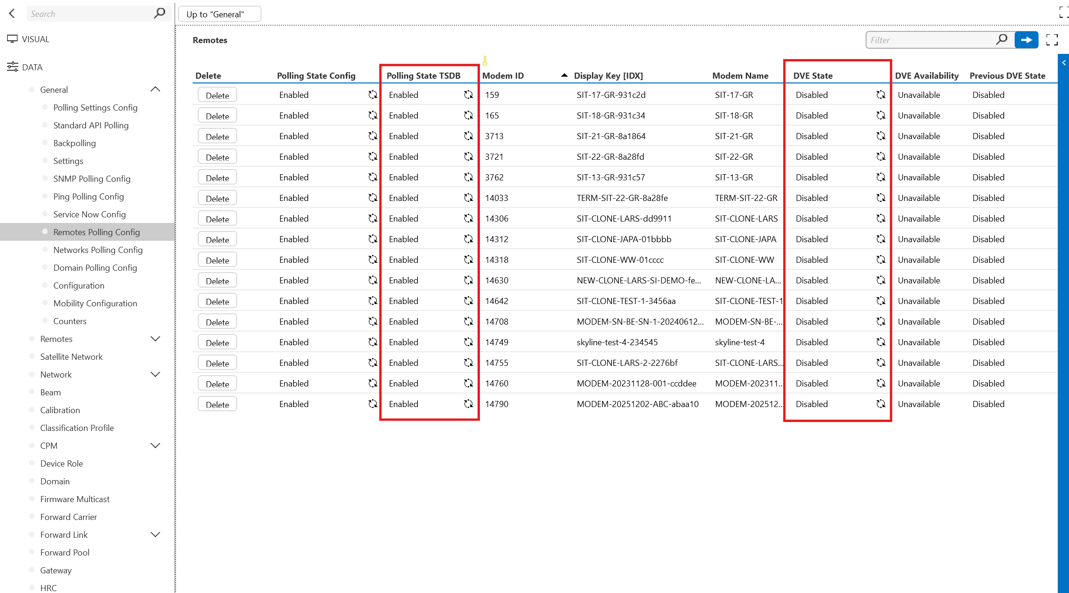Toggle DVE State for modem 14033

coord(881,198)
